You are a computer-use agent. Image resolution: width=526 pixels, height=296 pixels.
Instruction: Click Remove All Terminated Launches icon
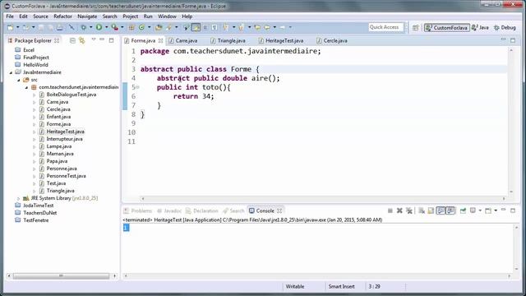(409, 210)
